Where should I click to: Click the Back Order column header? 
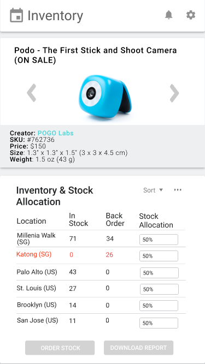pos(115,219)
